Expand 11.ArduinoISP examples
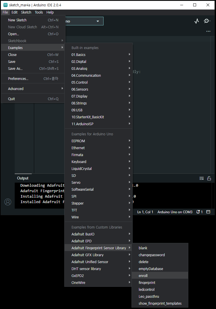The width and height of the screenshot is (216, 309). [x=98, y=124]
